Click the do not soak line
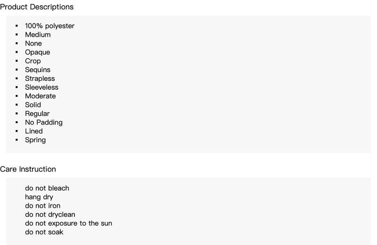This screenshot has height=245, width=377. [x=44, y=232]
